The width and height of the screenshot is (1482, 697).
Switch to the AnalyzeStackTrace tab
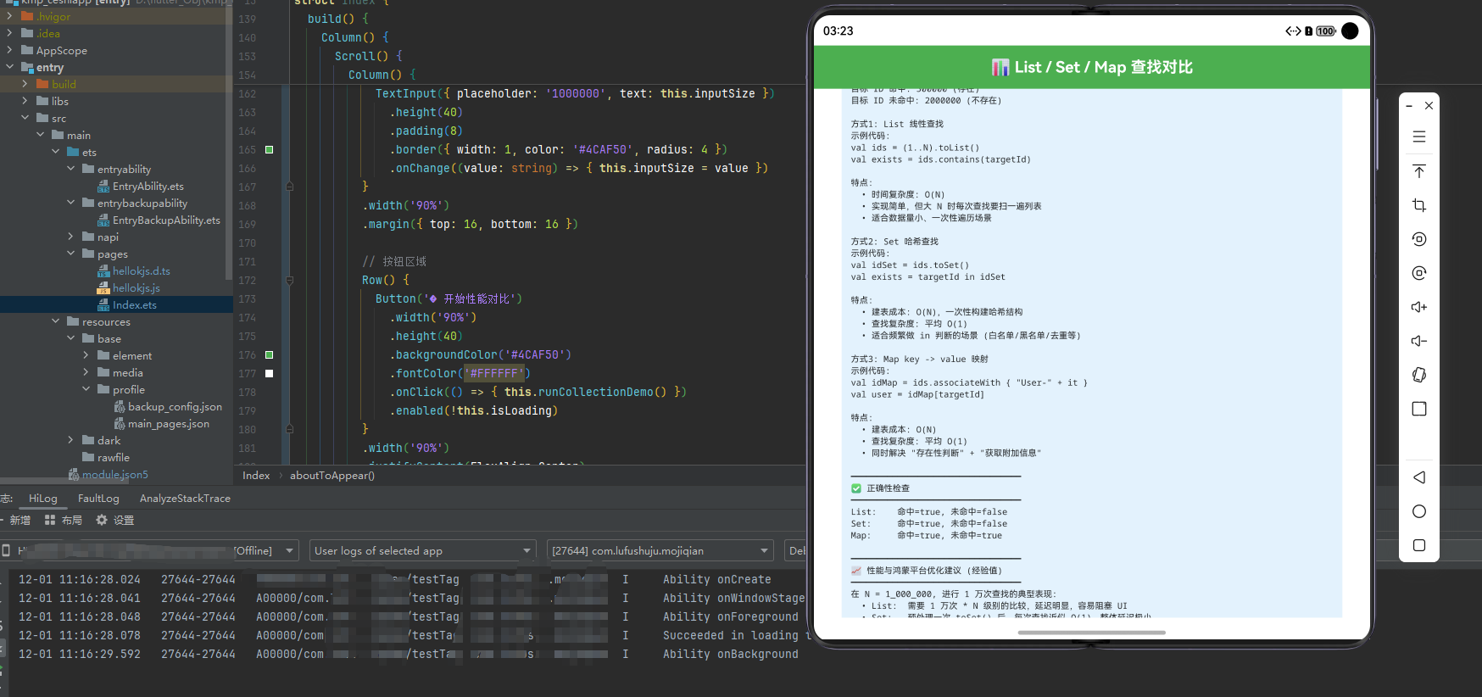click(x=185, y=498)
